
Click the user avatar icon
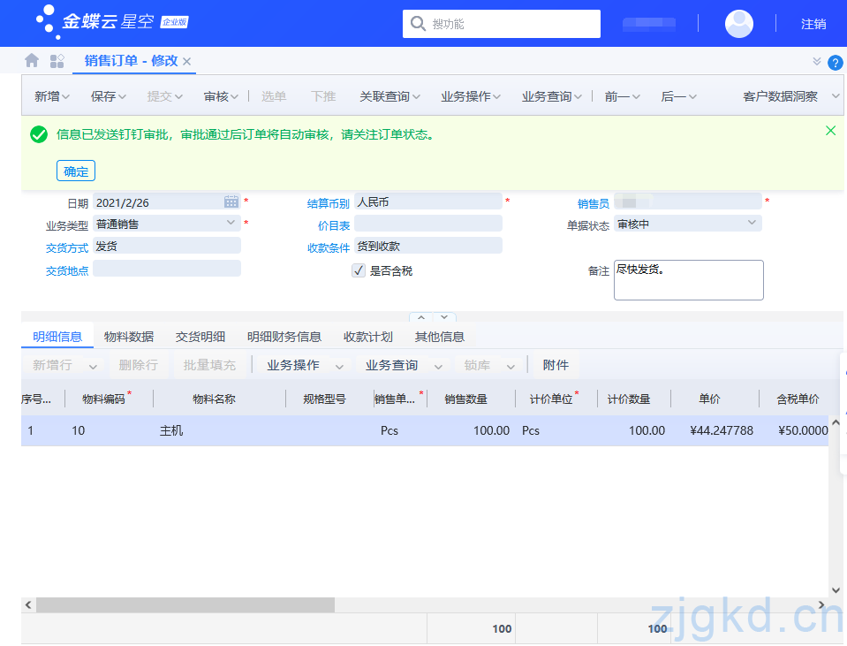pos(738,24)
